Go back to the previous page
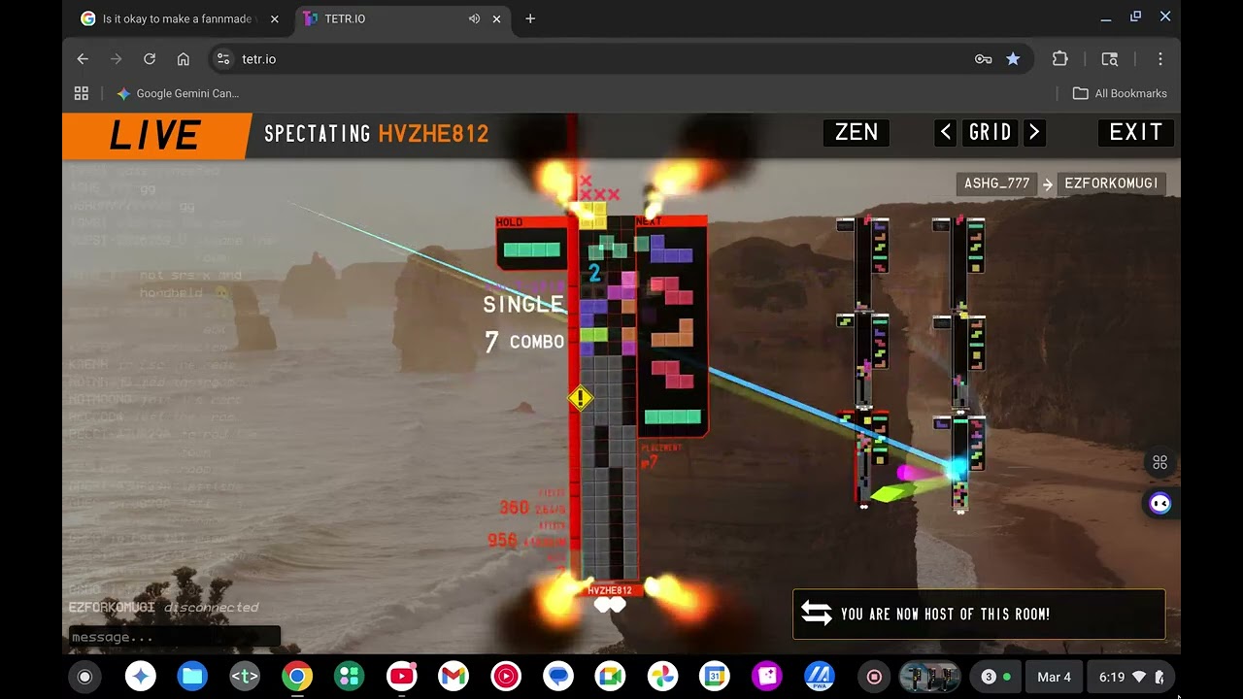The image size is (1243, 699). coord(83,59)
